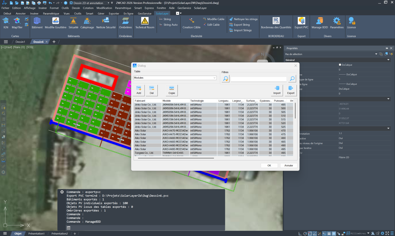The width and height of the screenshot is (395, 236).
Task: Add a new row in the Dialog
Action: tap(139, 90)
